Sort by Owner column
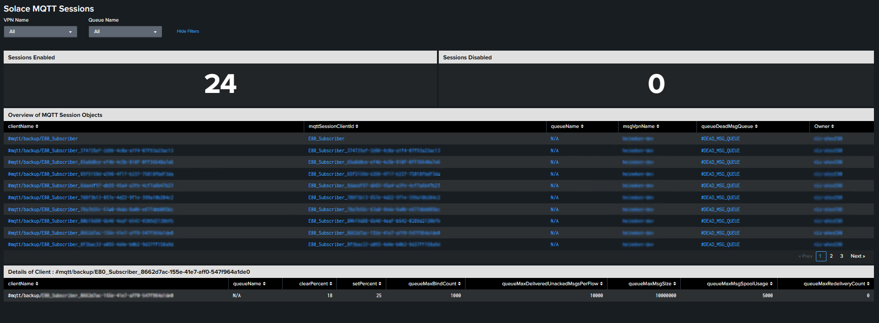Screen dimensions: 879x323 (824, 127)
